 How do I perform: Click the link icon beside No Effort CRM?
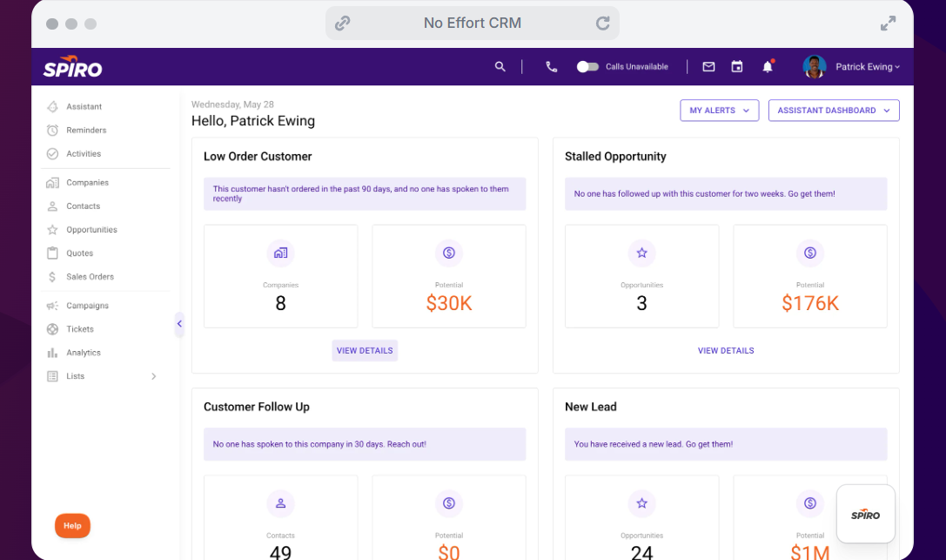coord(342,23)
